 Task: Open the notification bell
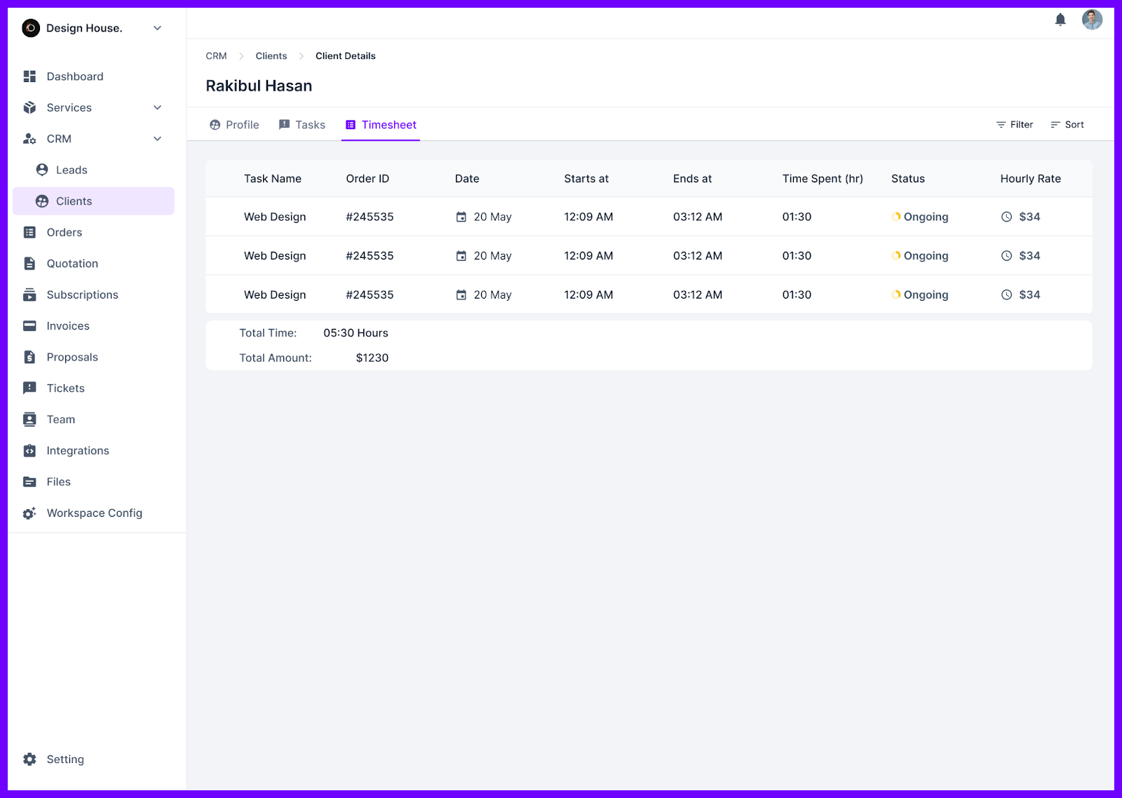(x=1060, y=20)
